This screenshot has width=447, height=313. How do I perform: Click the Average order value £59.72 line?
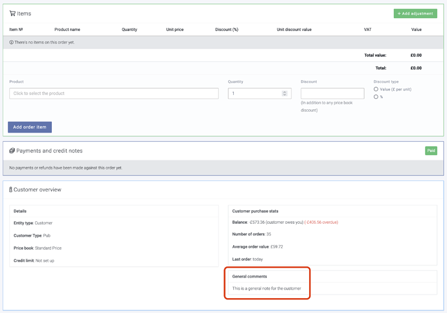[x=258, y=246]
